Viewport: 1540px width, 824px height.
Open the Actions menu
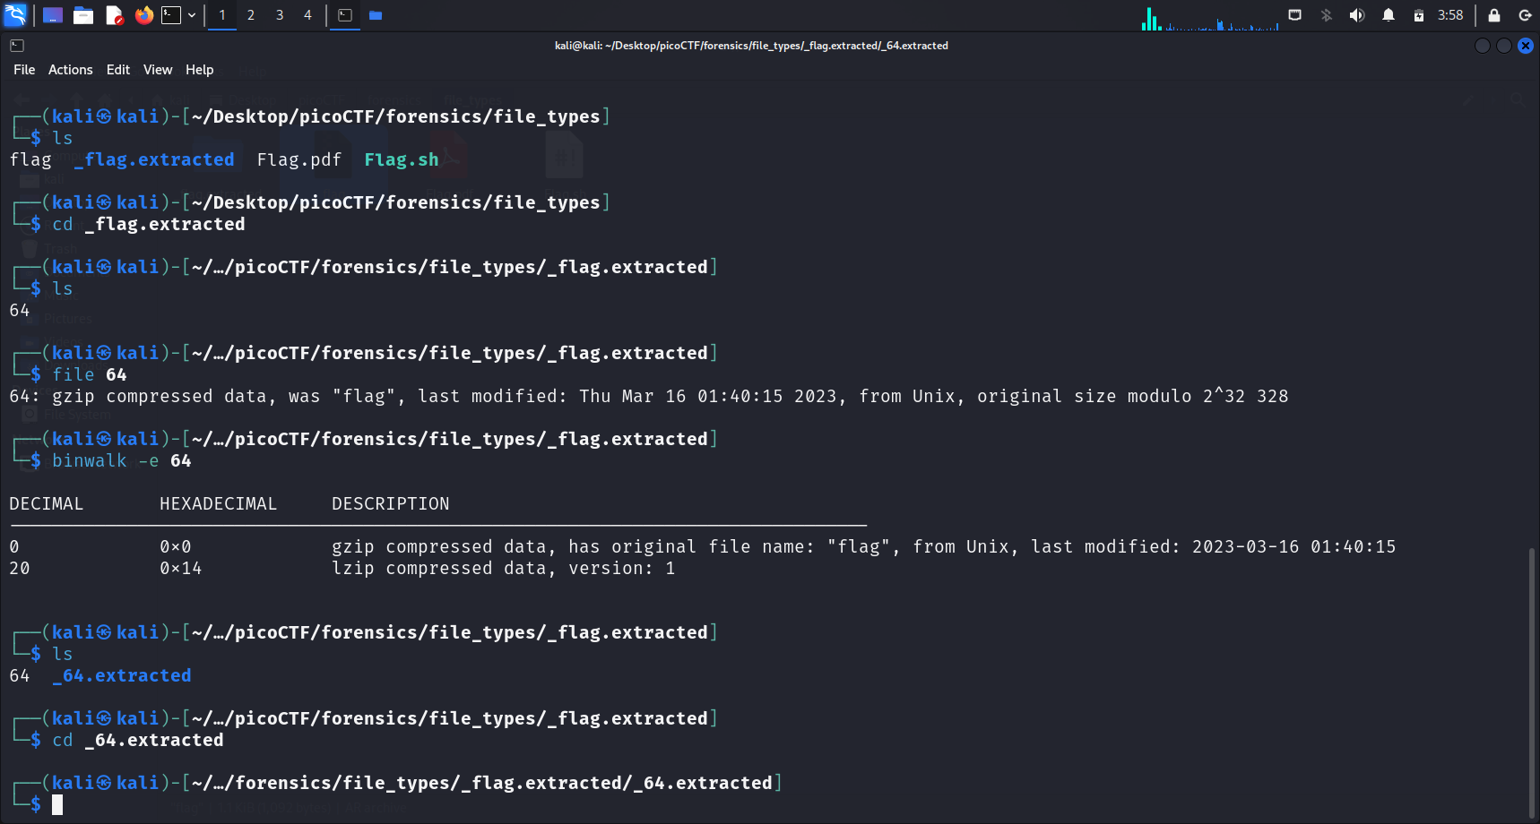coord(70,70)
